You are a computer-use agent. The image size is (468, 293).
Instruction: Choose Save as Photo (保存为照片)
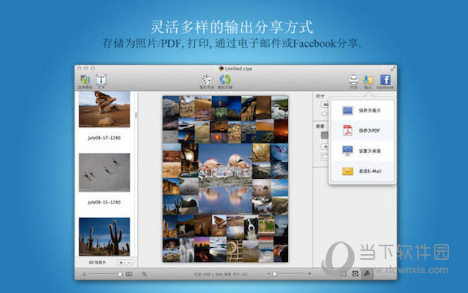(363, 111)
